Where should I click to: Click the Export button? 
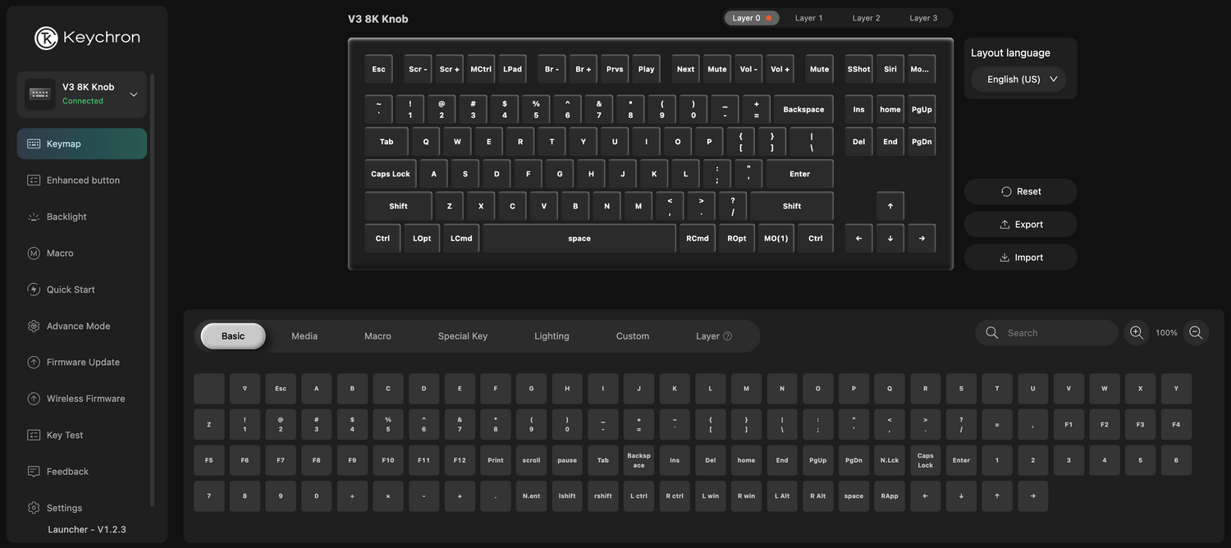point(1020,225)
